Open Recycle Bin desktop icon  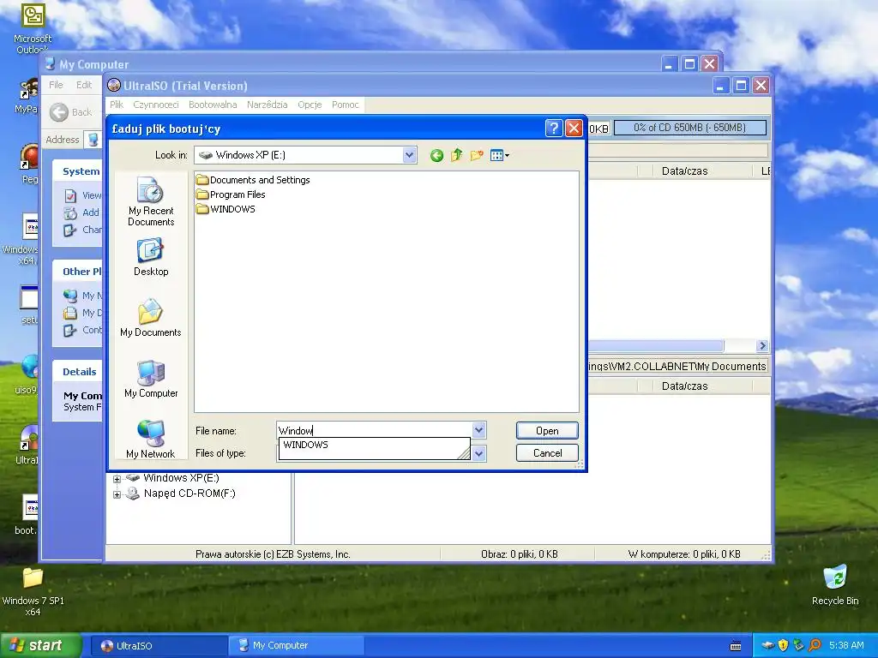[835, 586]
